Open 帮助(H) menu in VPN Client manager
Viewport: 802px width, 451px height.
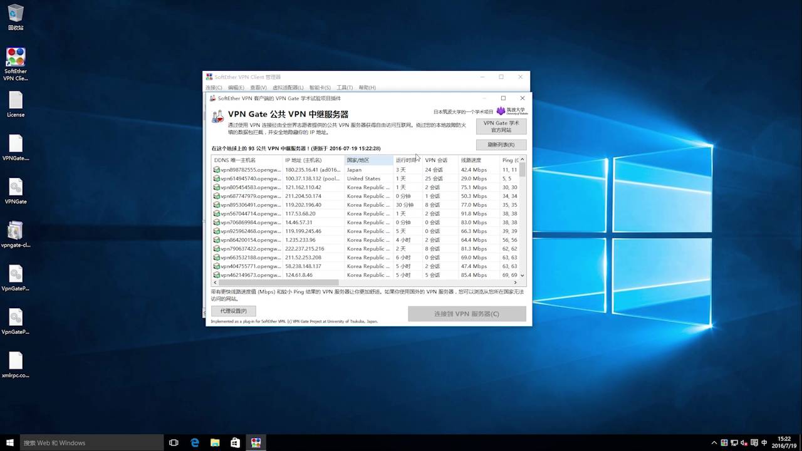tap(367, 88)
